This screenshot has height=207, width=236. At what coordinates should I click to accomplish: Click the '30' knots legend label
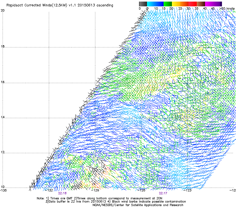pos(188,9)
